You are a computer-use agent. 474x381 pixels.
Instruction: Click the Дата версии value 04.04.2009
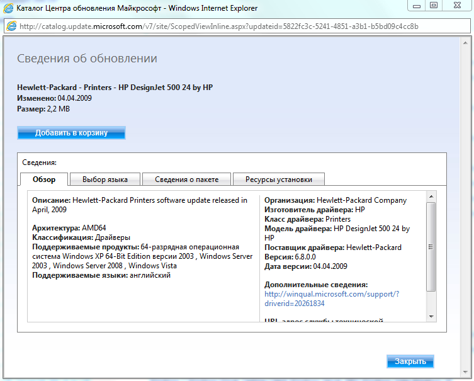point(330,266)
